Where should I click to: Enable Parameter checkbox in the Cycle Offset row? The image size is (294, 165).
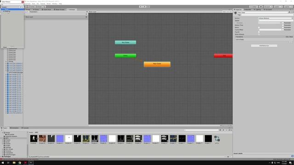[283, 30]
